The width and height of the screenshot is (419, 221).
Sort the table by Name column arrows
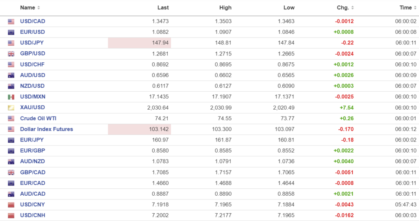tap(38, 8)
